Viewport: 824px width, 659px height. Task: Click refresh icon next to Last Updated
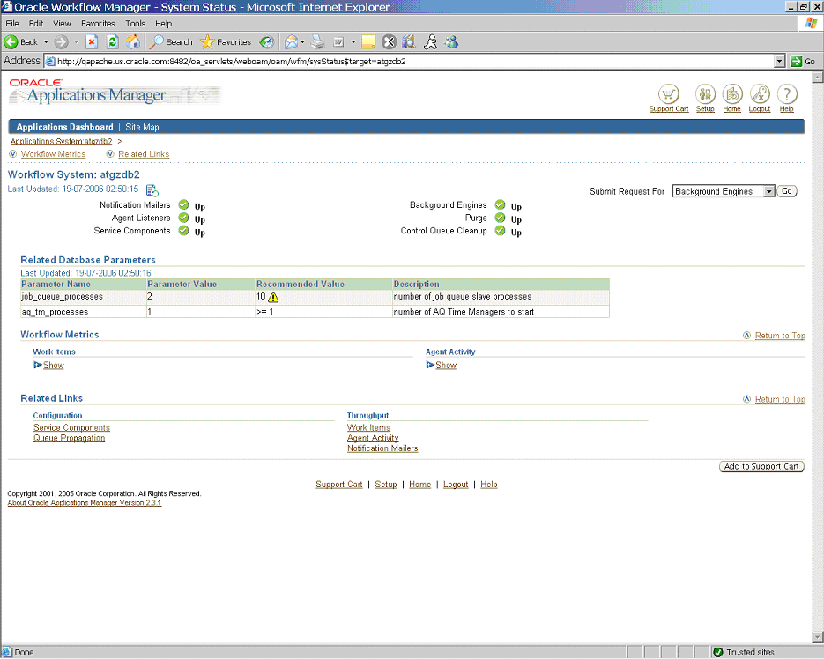[152, 190]
